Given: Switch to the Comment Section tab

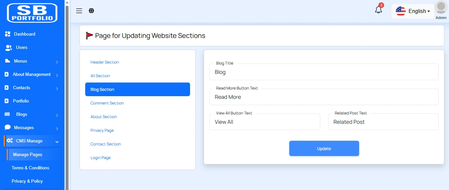Looking at the screenshot, I should [107, 103].
